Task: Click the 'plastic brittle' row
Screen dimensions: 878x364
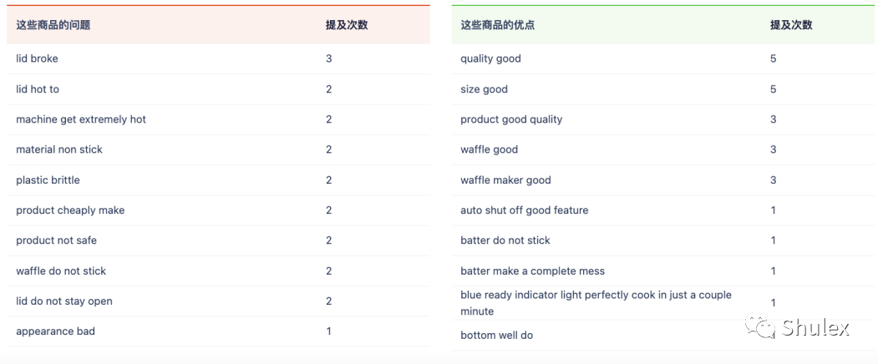Action: [218, 179]
